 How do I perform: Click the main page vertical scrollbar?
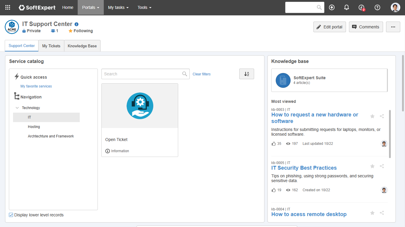(403, 83)
